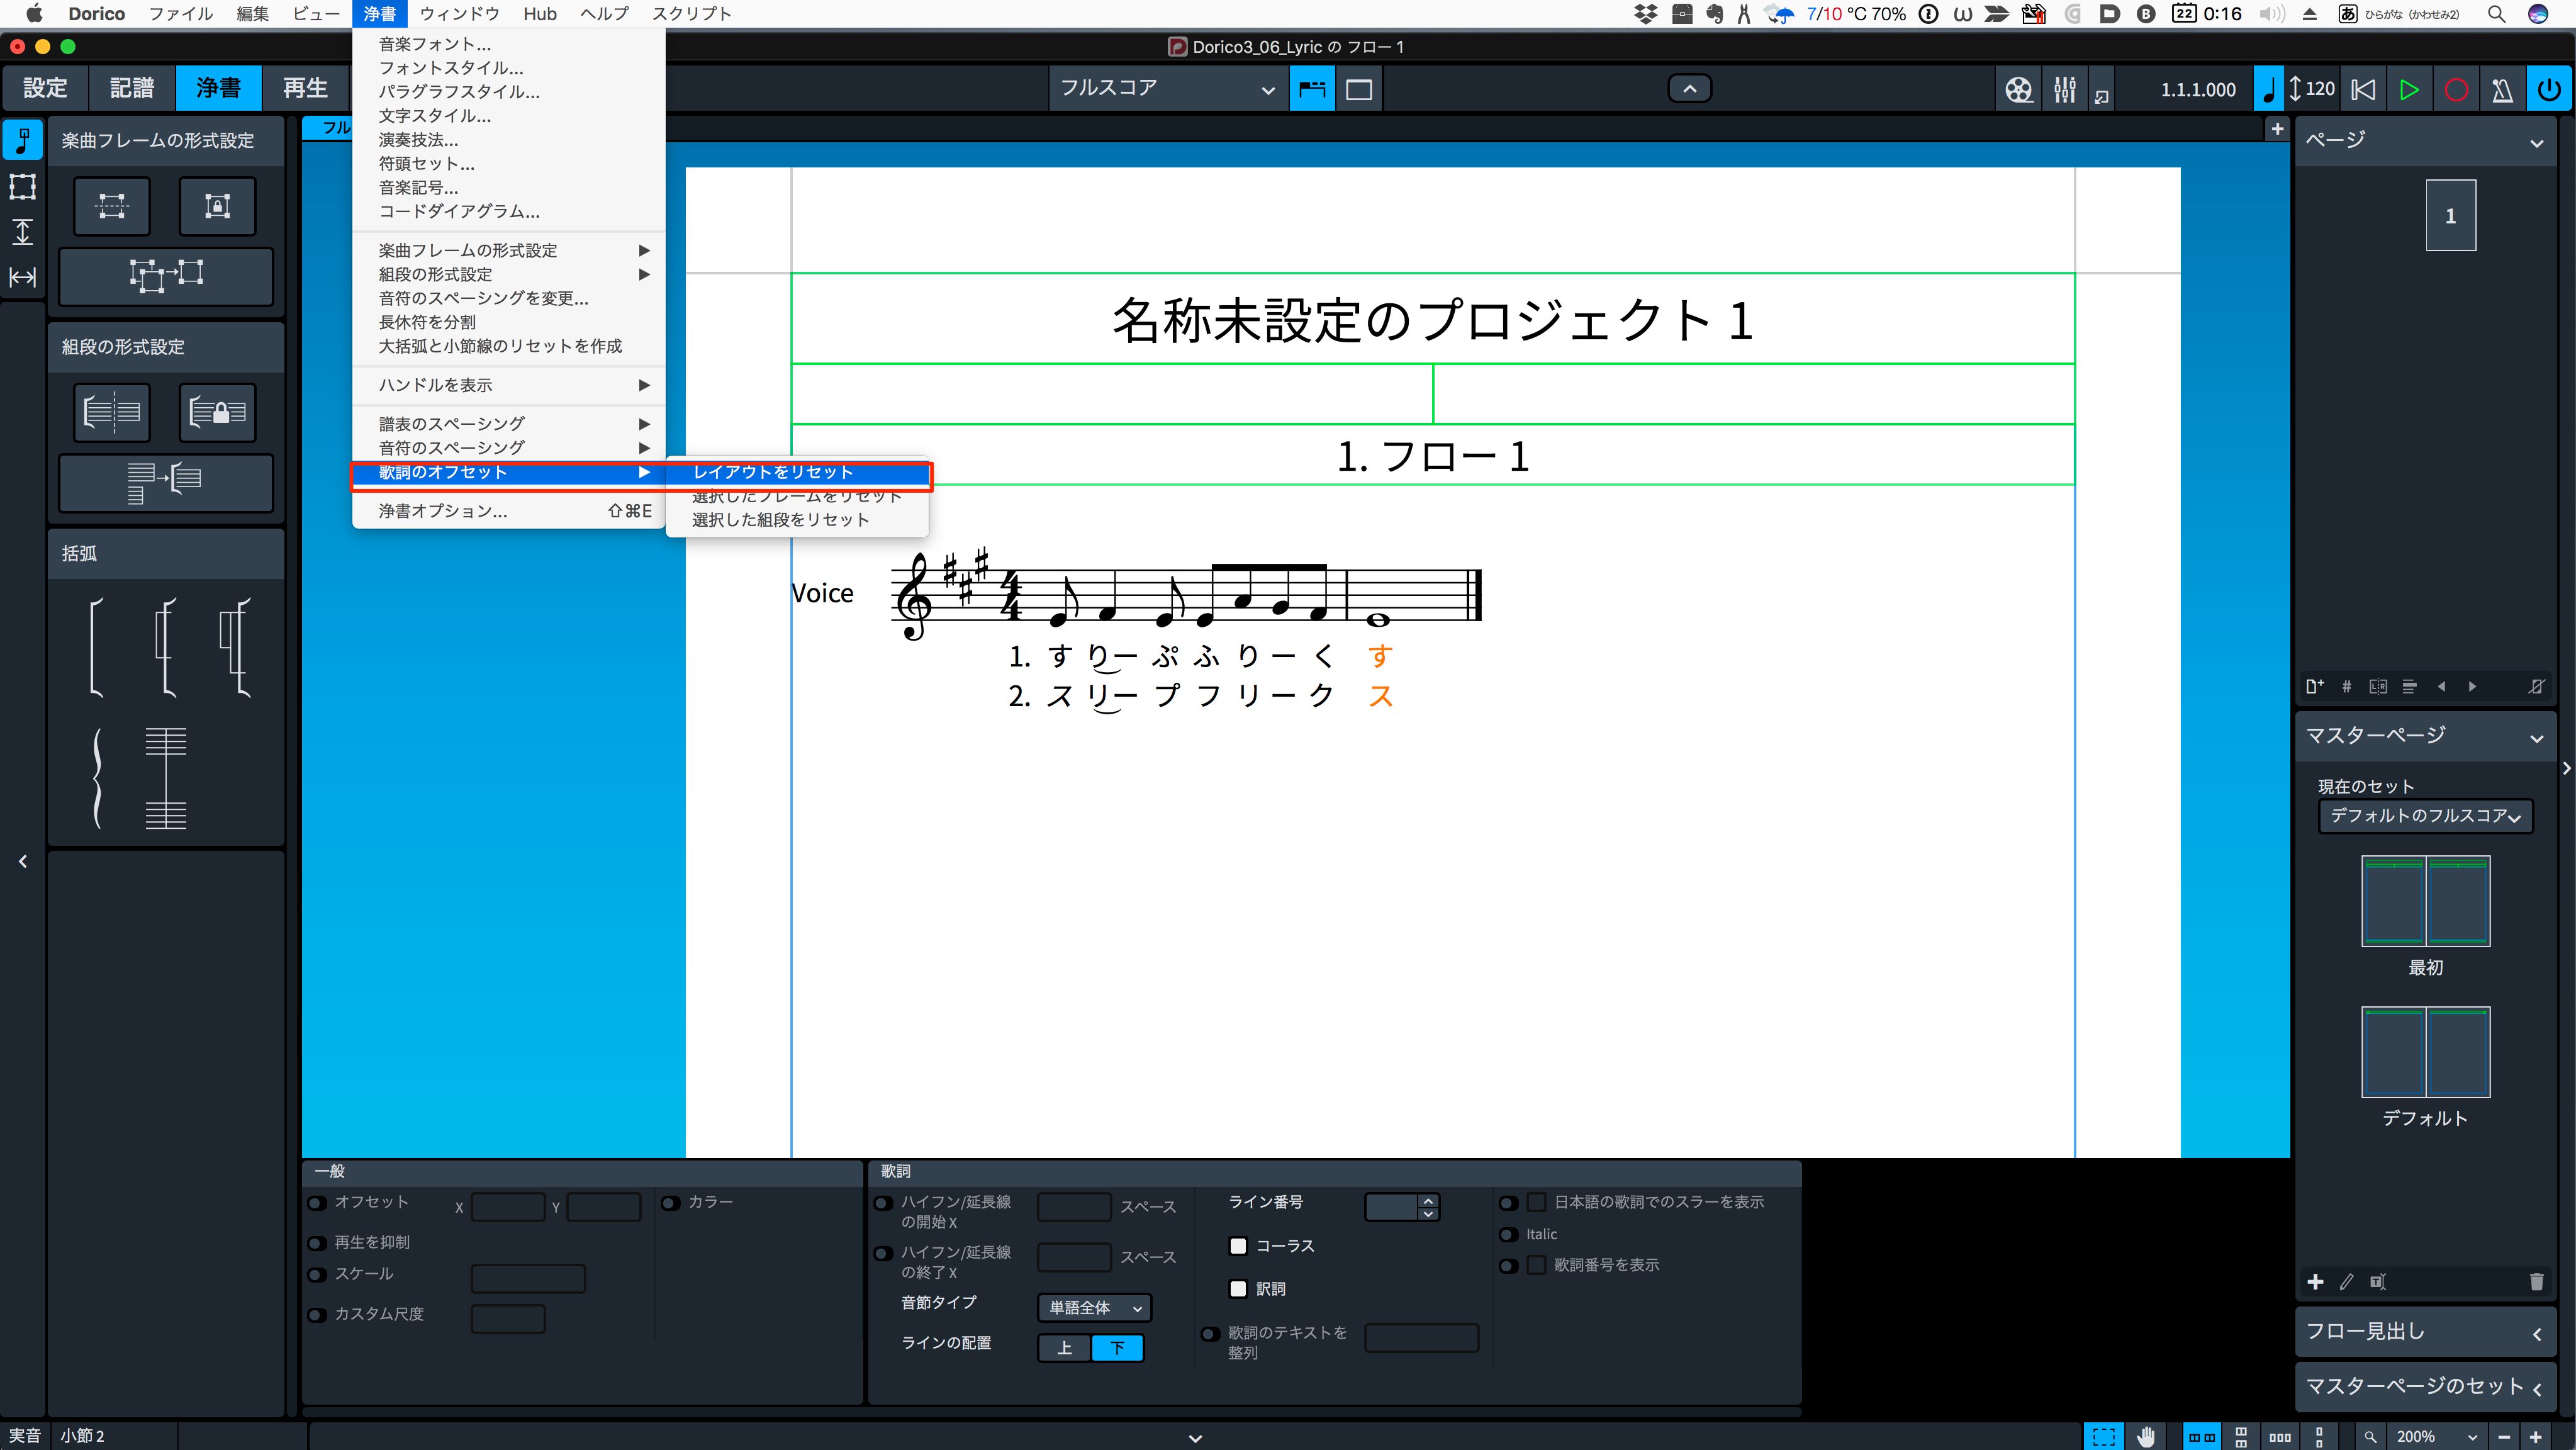Viewport: 2576px width, 1450px height.
Task: Select the note spacing tool in toolbox
Action: (x=22, y=277)
